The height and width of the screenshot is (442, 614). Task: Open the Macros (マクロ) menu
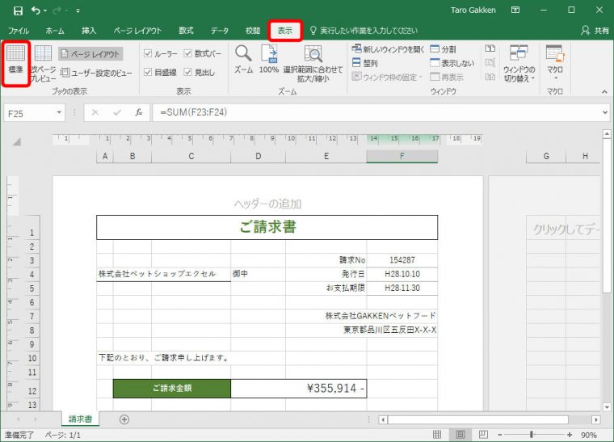pyautogui.click(x=555, y=62)
